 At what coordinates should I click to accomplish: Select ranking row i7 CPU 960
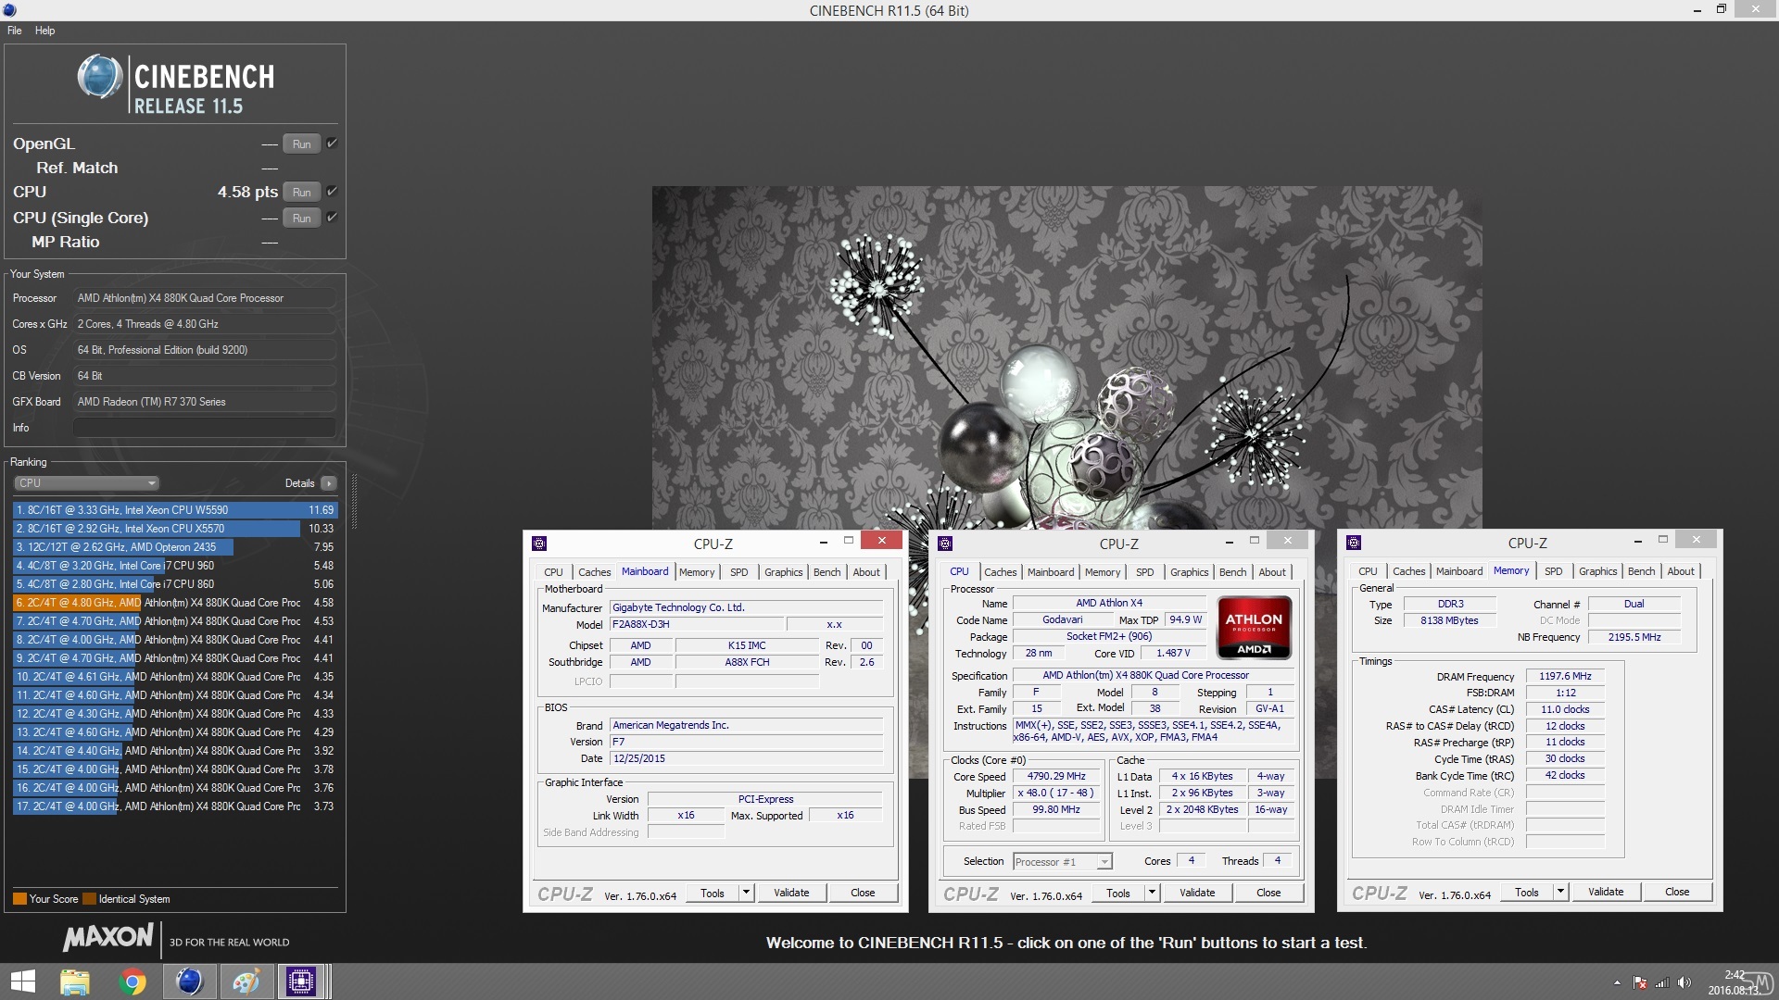click(175, 566)
